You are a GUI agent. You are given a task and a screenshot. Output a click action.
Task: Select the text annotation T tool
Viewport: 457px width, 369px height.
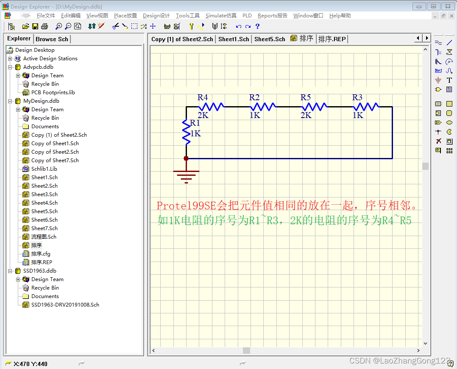pos(449,80)
